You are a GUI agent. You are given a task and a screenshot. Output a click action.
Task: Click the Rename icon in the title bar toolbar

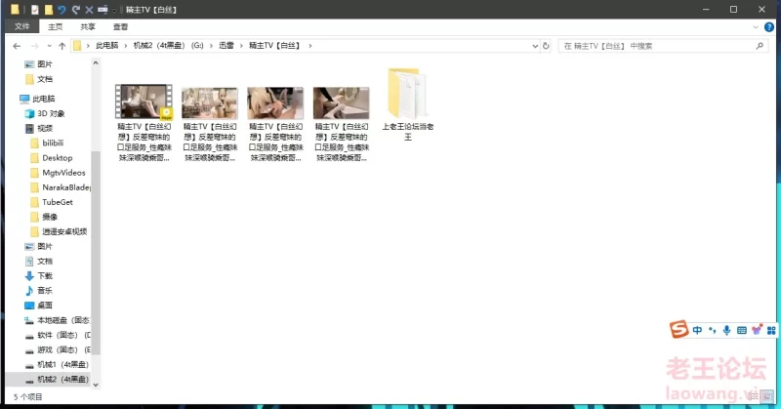103,10
